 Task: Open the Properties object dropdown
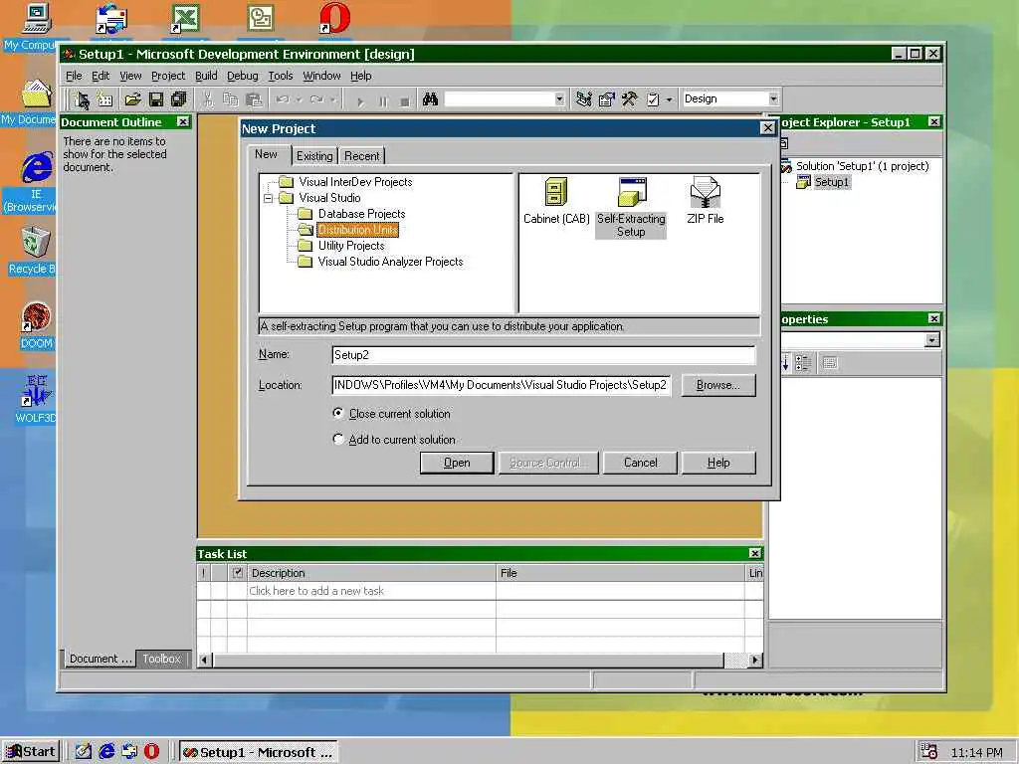pos(931,340)
